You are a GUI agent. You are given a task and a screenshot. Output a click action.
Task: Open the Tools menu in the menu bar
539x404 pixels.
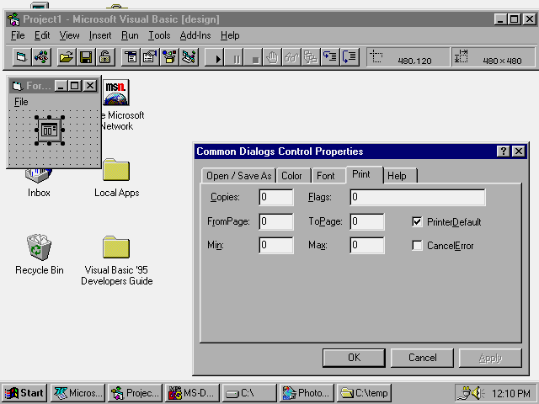coord(159,35)
